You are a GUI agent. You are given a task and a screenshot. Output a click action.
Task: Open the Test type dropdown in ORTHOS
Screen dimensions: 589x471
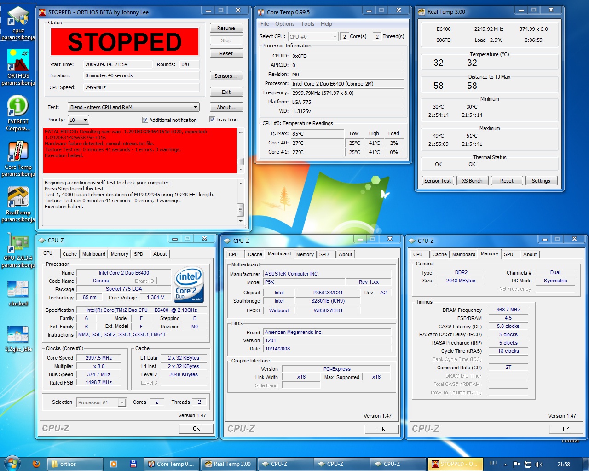pyautogui.click(x=133, y=107)
